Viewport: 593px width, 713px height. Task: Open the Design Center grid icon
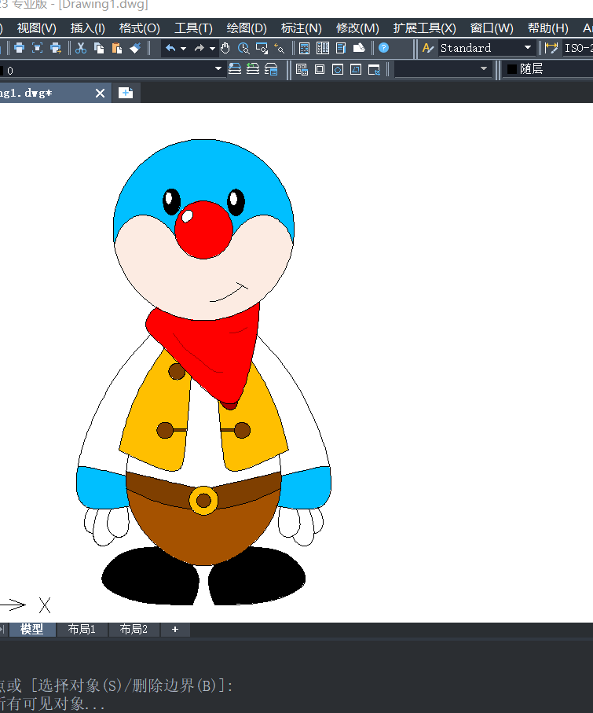click(x=323, y=48)
